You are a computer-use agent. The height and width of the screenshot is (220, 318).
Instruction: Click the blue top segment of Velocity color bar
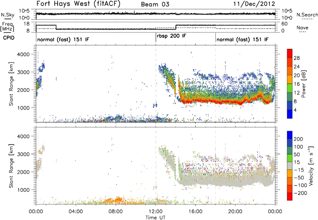[290, 135]
